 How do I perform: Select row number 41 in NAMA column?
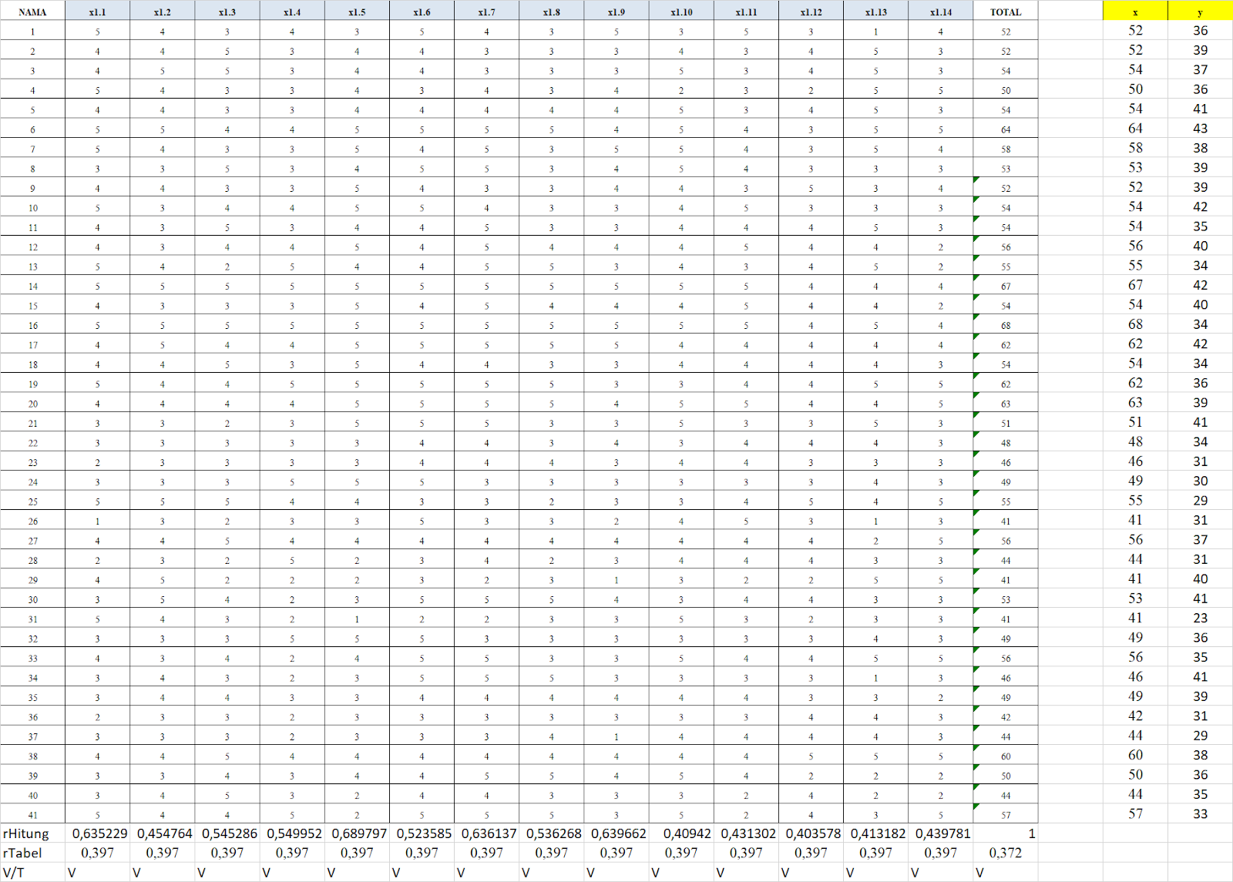click(32, 815)
